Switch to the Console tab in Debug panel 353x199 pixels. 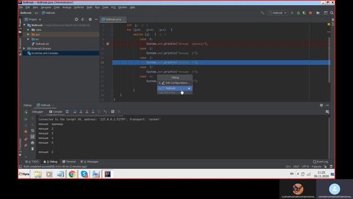click(x=56, y=112)
